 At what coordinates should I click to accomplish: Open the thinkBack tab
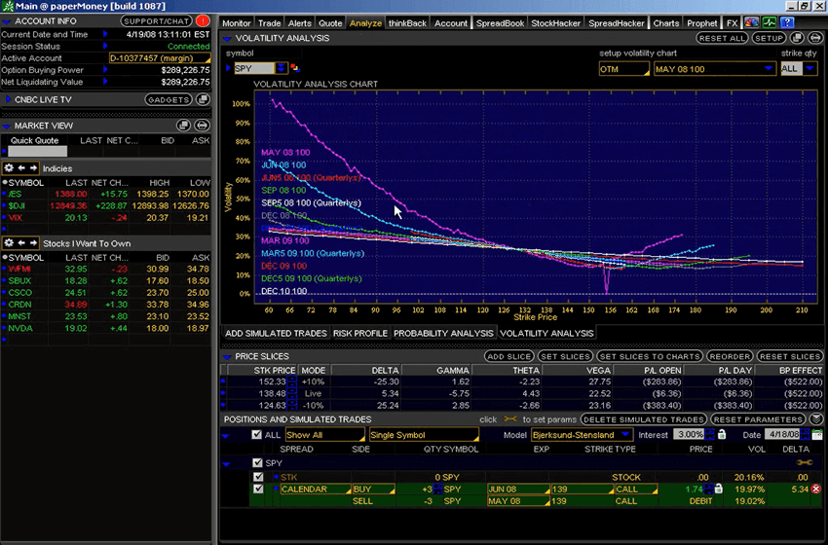point(407,23)
